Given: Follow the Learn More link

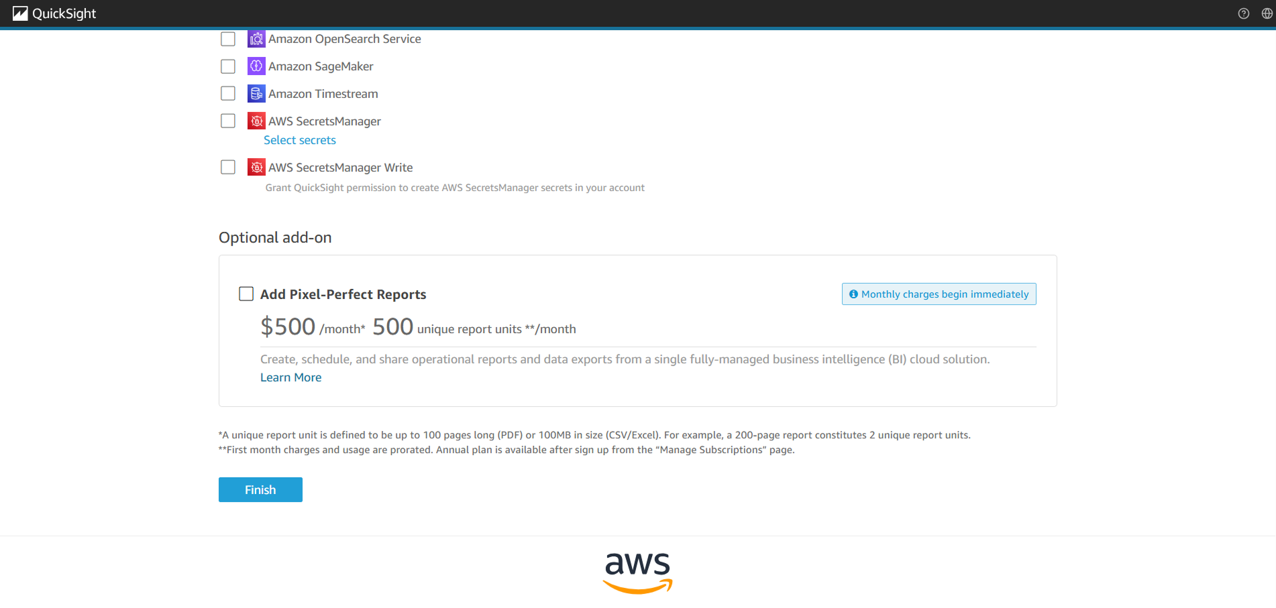Looking at the screenshot, I should [x=290, y=377].
